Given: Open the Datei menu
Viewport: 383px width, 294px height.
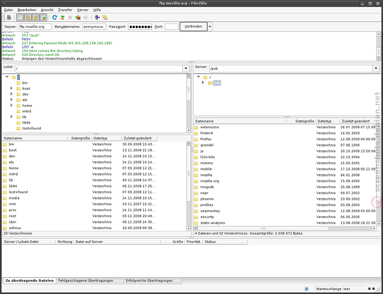Looking at the screenshot, I should 8,10.
